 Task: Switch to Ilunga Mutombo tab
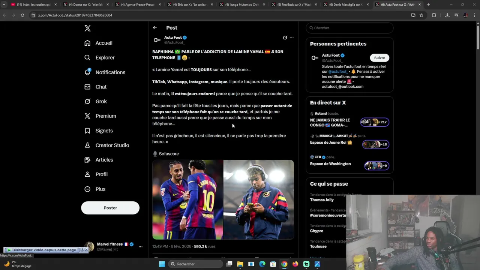pyautogui.click(x=242, y=4)
